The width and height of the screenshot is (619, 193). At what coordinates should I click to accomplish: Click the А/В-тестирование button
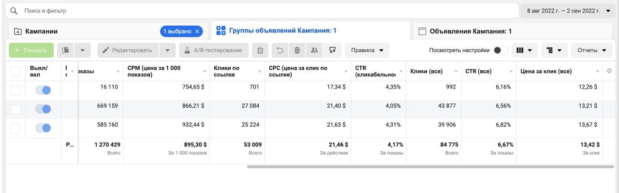coord(214,50)
